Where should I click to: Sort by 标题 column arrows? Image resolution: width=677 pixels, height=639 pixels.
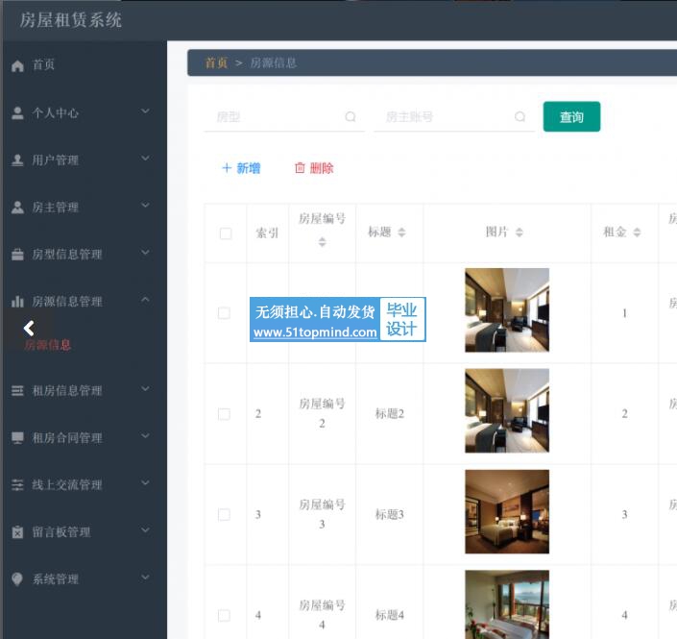(x=401, y=233)
